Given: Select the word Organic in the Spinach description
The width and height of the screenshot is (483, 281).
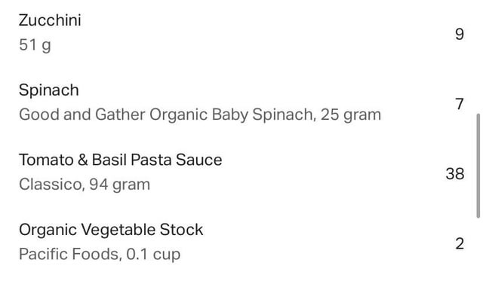Looking at the screenshot, I should click(179, 115).
